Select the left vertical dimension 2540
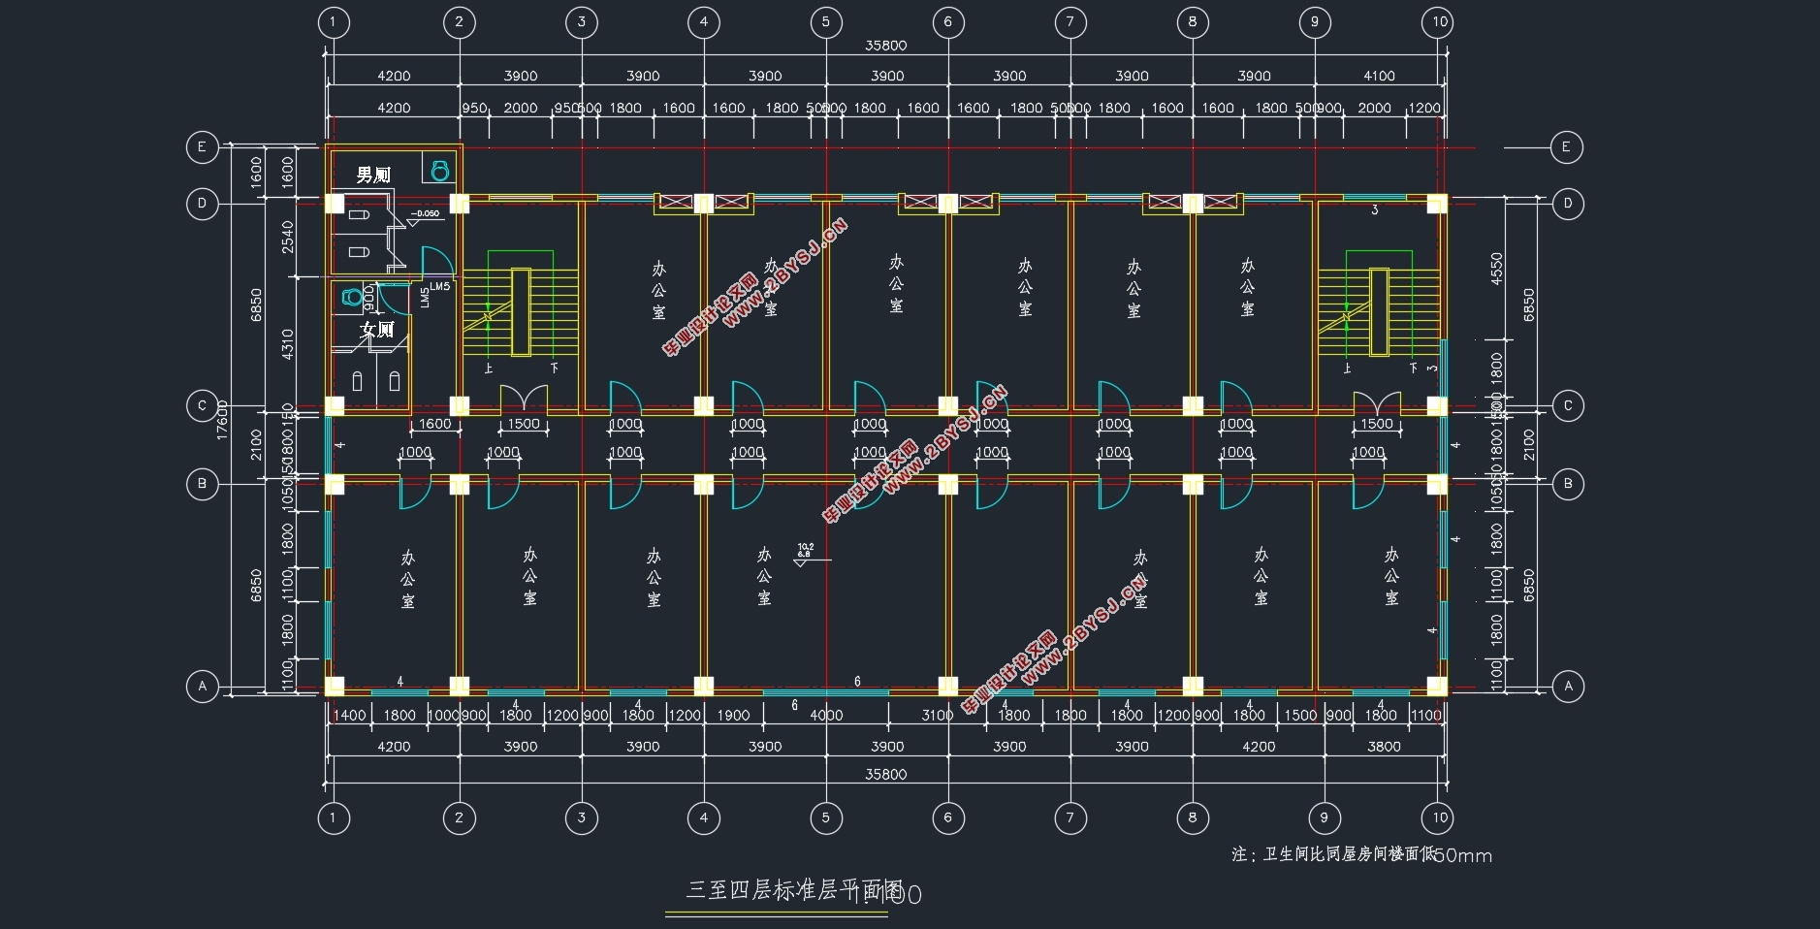1820x929 pixels. tap(287, 238)
